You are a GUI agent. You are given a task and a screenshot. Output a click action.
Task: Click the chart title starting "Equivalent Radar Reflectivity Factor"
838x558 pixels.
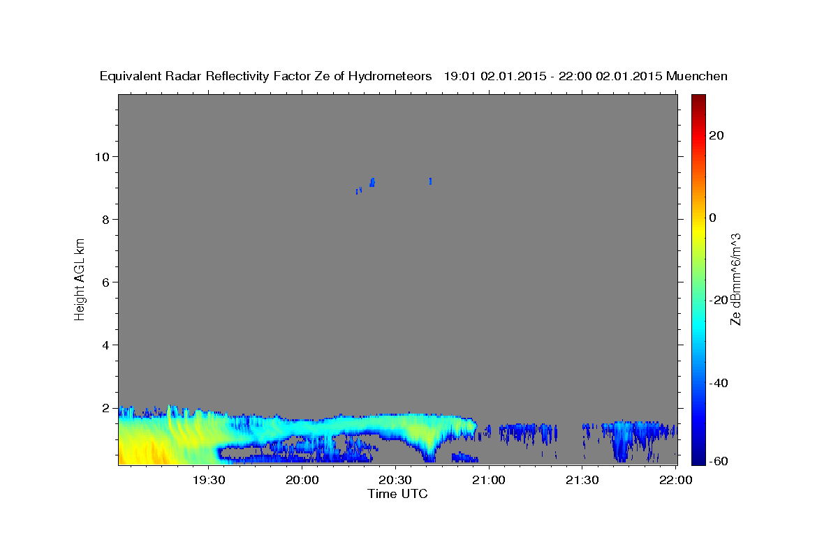tap(413, 76)
